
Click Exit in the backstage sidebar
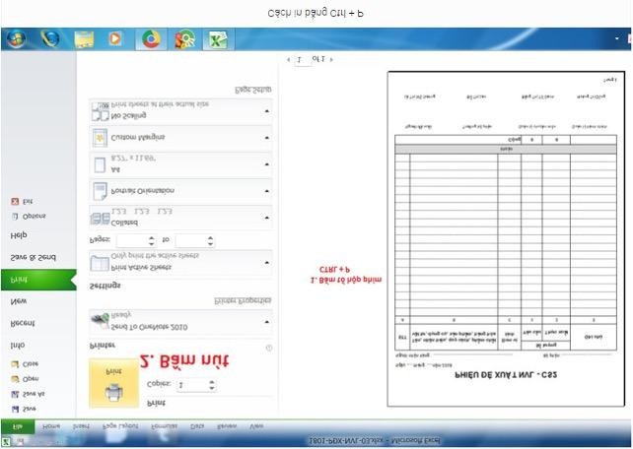[x=23, y=201]
